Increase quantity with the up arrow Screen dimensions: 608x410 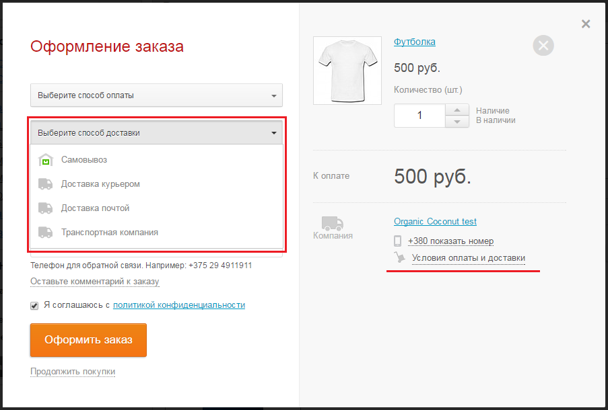tap(457, 110)
